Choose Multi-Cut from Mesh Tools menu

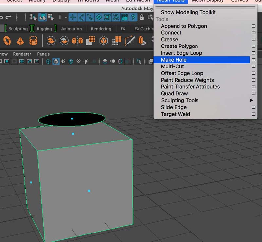[x=172, y=66]
